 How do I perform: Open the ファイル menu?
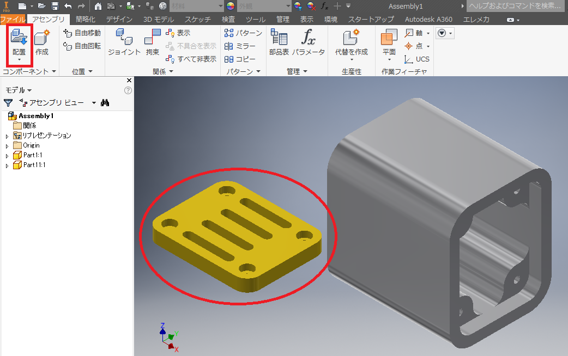(x=13, y=19)
